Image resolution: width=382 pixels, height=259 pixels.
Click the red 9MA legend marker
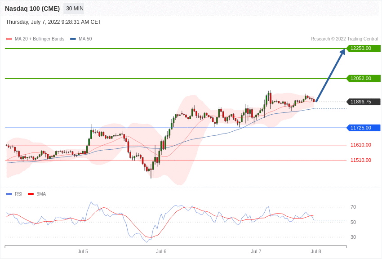point(31,194)
